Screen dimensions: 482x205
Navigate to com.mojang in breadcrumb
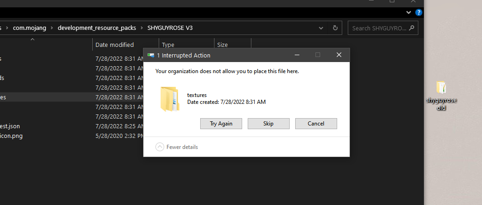coord(30,28)
